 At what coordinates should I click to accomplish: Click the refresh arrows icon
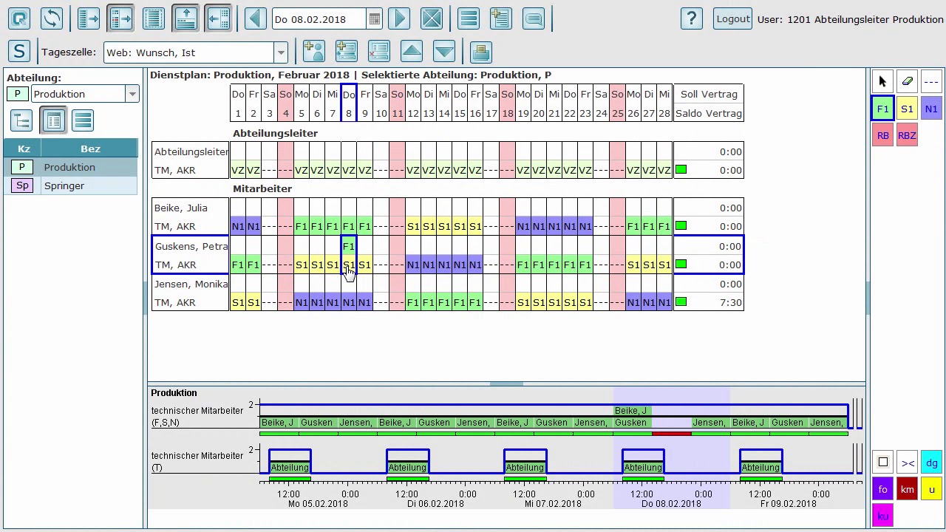click(52, 18)
